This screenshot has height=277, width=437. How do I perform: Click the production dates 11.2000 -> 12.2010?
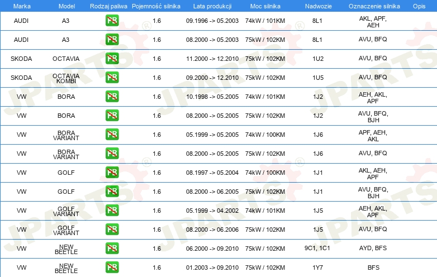pyautogui.click(x=212, y=59)
